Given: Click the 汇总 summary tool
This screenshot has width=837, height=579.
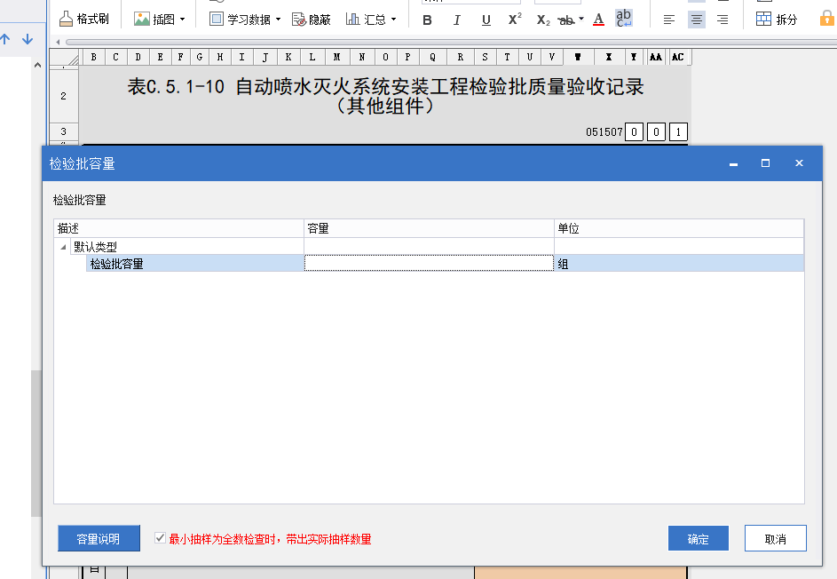Looking at the screenshot, I should click(367, 20).
